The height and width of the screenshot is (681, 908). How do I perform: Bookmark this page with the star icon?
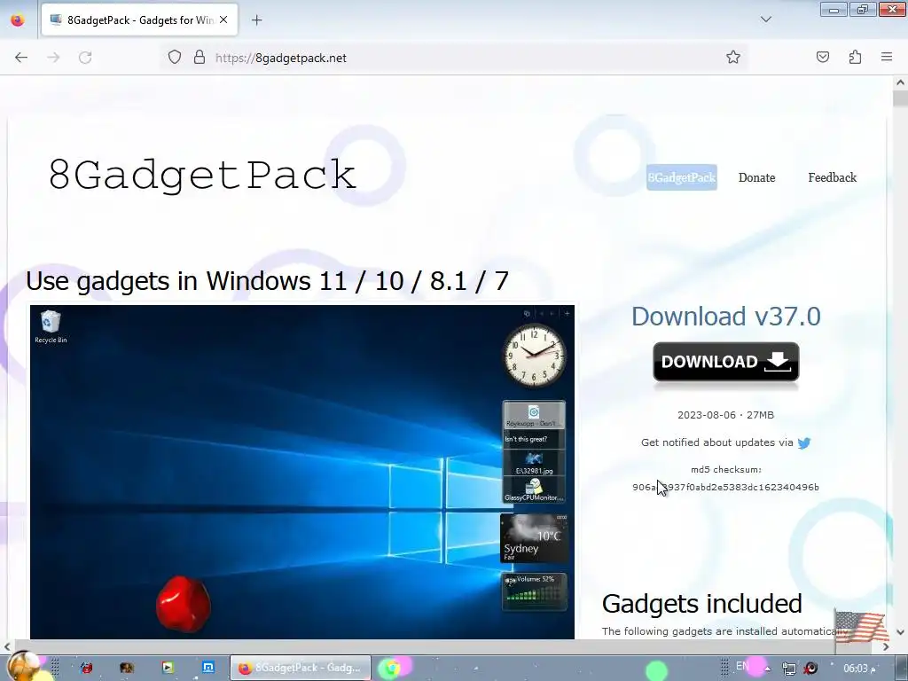click(733, 58)
